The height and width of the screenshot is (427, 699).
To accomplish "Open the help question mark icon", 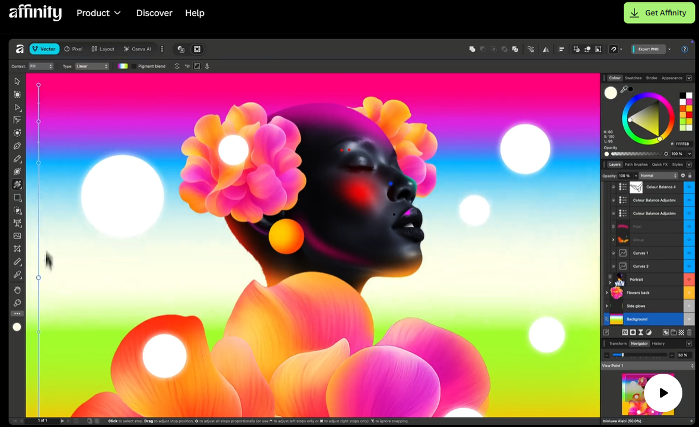I will coord(685,49).
